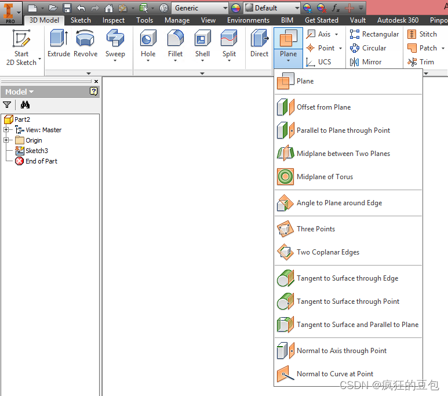Click the binoculars find icon
Screen dimensions: 448x396
25,105
